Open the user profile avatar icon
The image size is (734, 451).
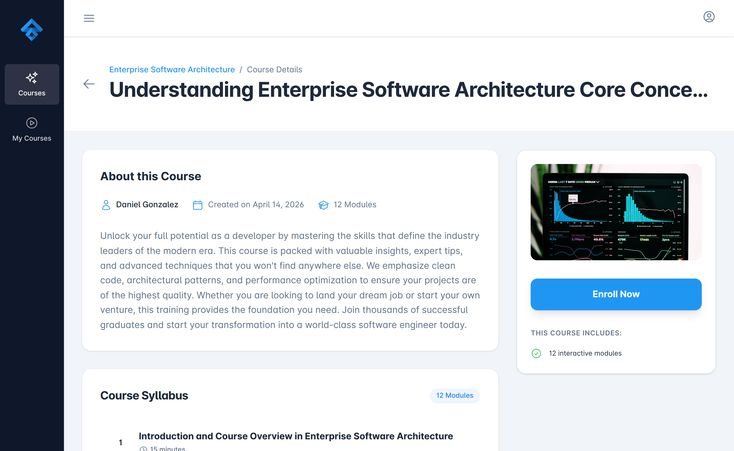pyautogui.click(x=709, y=17)
